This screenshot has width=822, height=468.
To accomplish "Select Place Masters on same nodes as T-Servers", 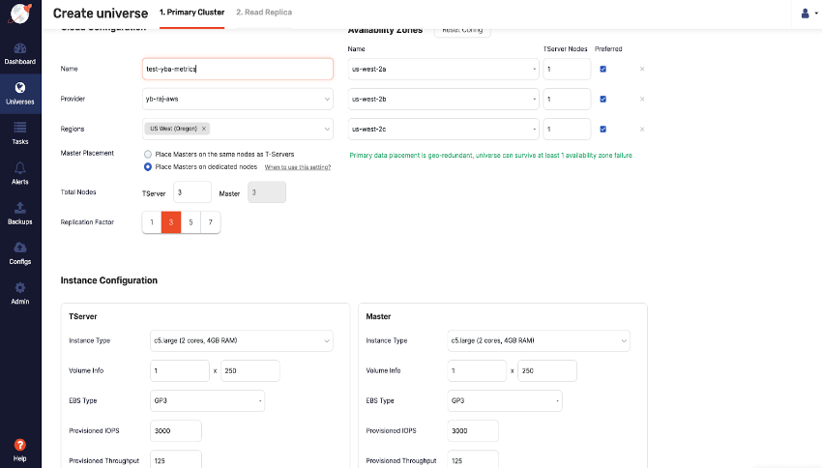I will click(x=147, y=154).
